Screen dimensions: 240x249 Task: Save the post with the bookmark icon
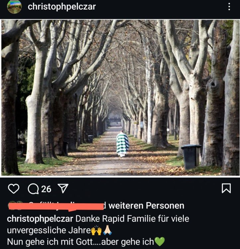pos(226,188)
